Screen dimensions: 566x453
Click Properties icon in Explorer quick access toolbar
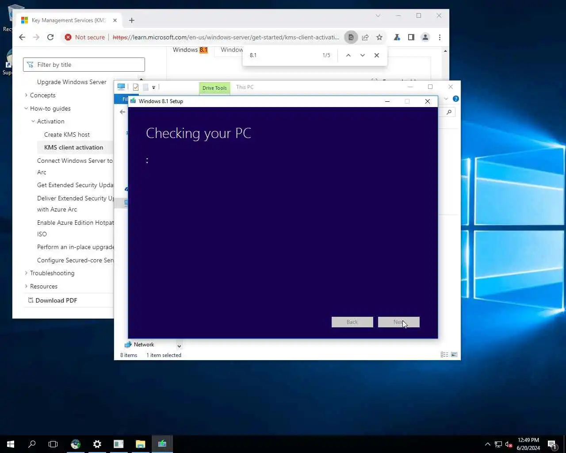point(136,87)
